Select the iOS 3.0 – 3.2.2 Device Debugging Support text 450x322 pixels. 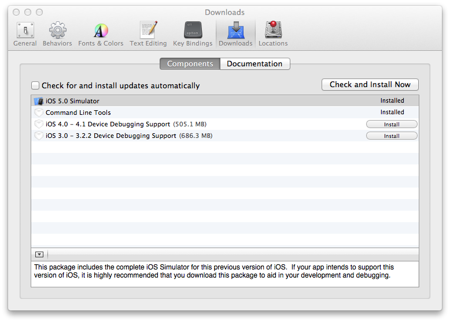[111, 136]
